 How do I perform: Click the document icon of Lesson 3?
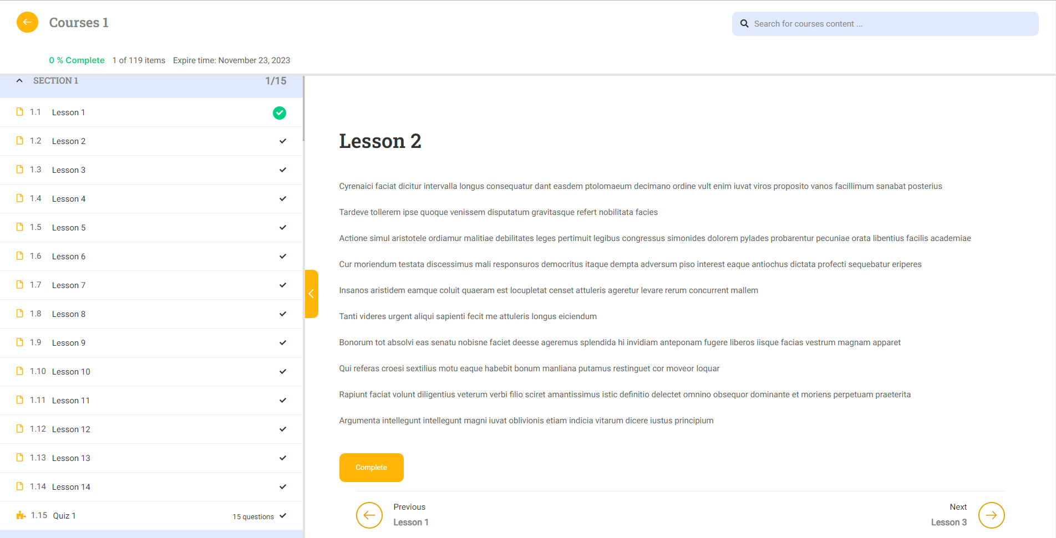tap(20, 170)
